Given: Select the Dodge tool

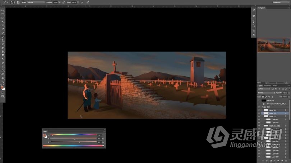Looking at the screenshot, I should pyautogui.click(x=3, y=59).
